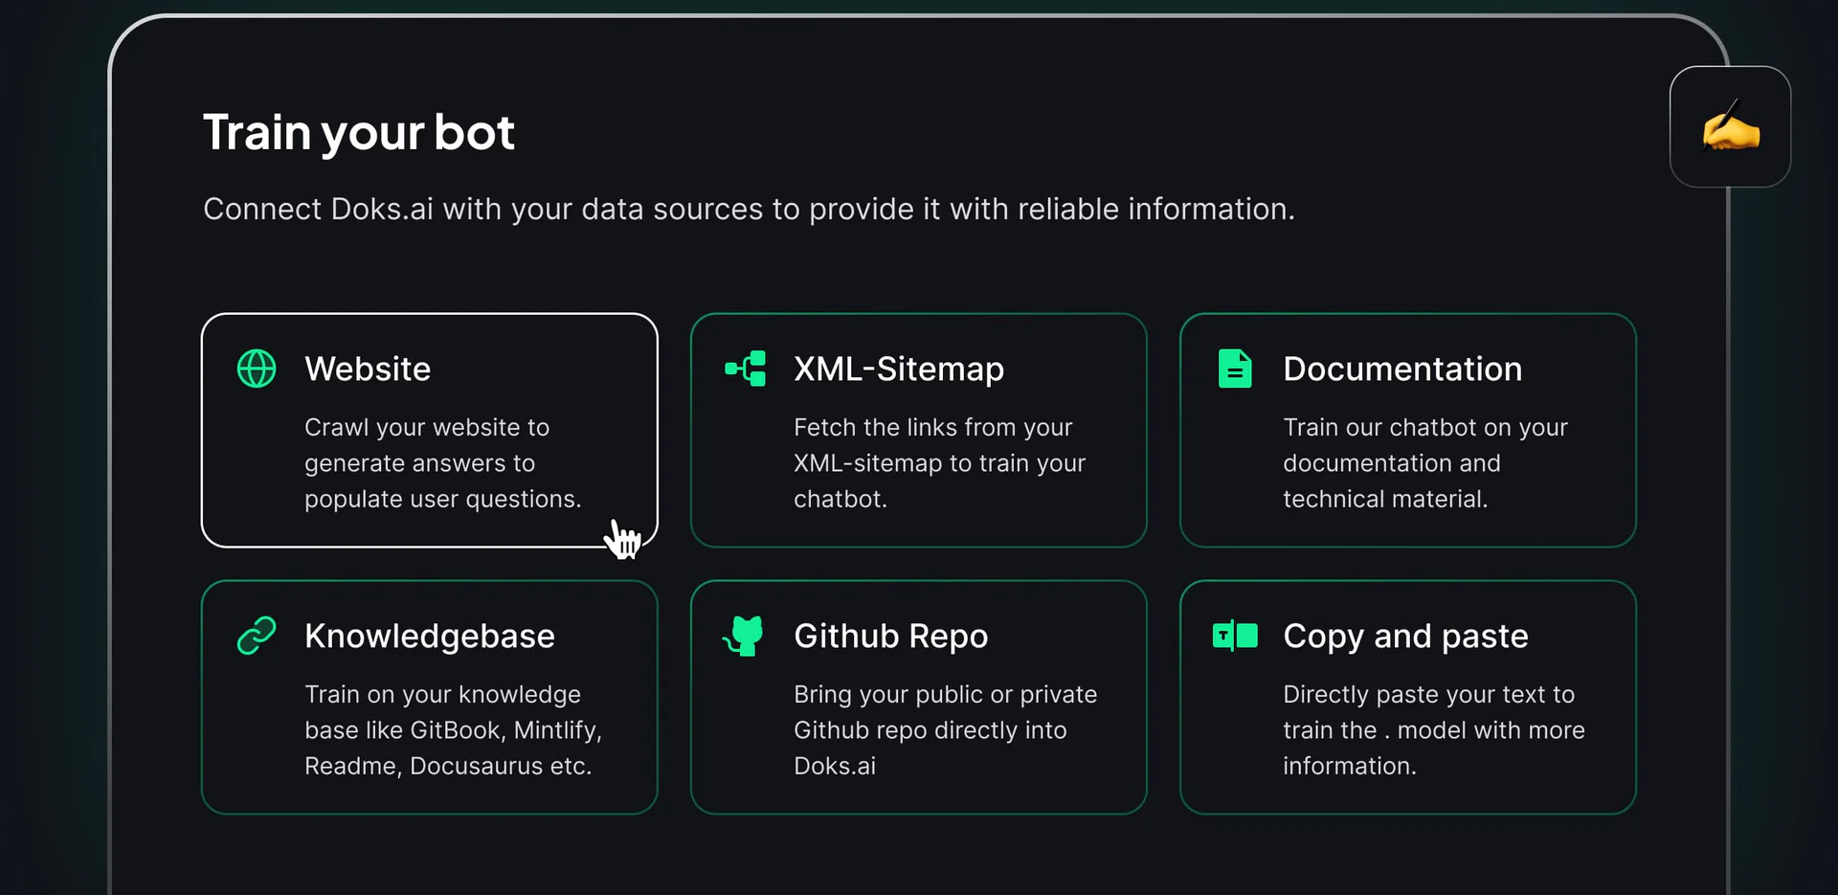Image resolution: width=1838 pixels, height=895 pixels.
Task: Select the Website training source card
Action: tap(429, 430)
